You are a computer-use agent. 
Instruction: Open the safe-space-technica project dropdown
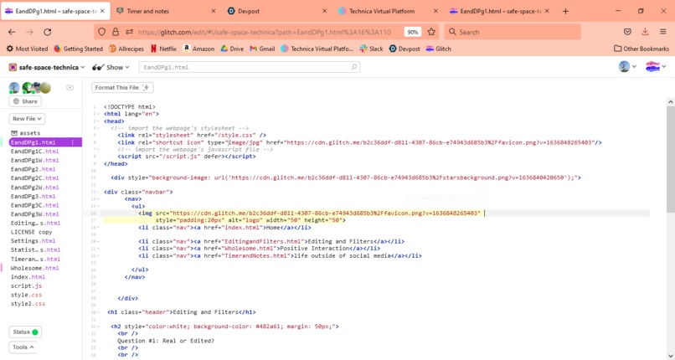47,67
